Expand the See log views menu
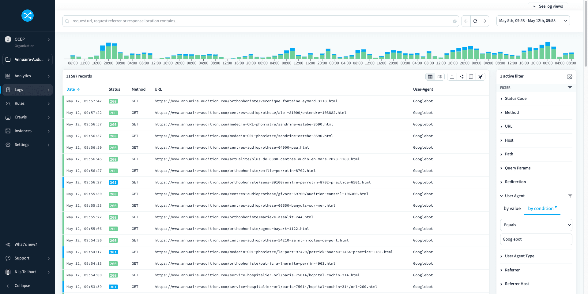 548,6
